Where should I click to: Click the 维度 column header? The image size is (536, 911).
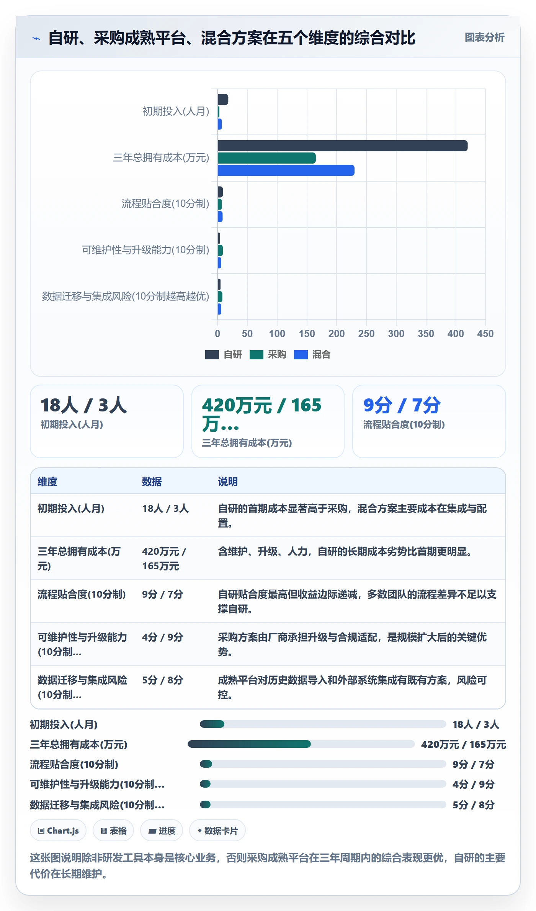pos(47,482)
